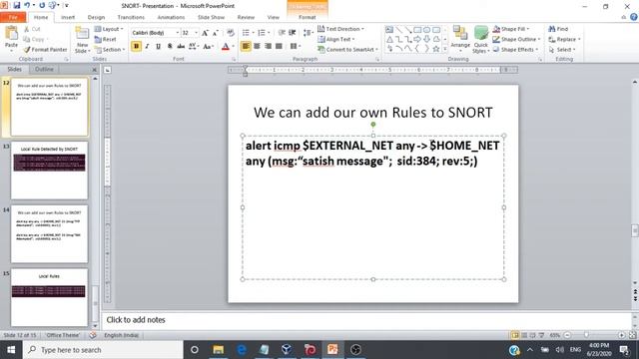Switch to the Insert ribbon tab

(68, 17)
